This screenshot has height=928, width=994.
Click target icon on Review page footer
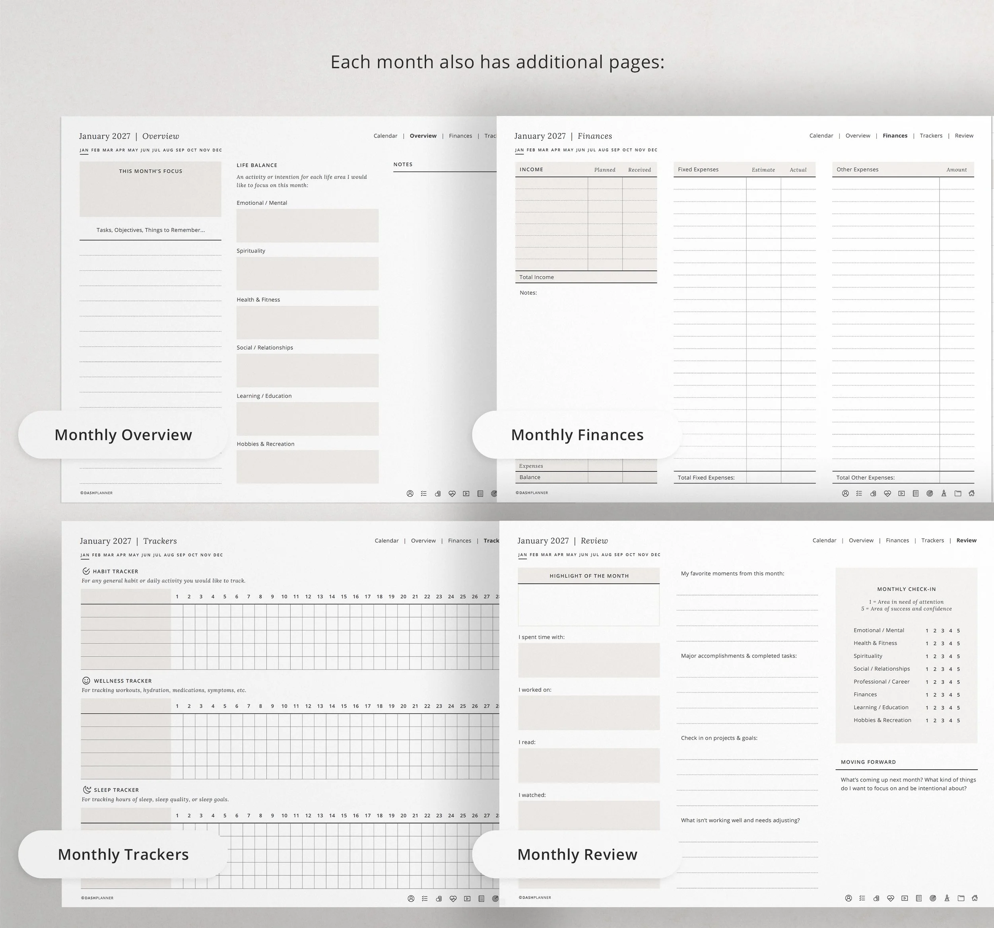pyautogui.click(x=932, y=898)
